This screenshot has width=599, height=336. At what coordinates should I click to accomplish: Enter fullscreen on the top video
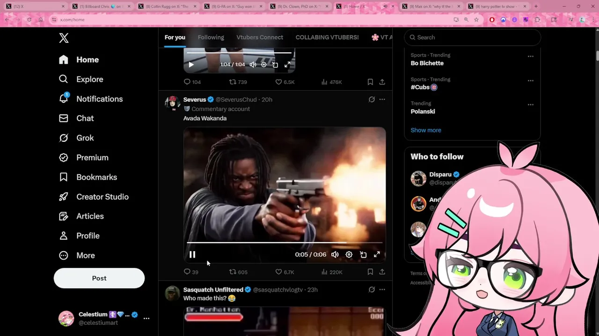[x=287, y=65]
